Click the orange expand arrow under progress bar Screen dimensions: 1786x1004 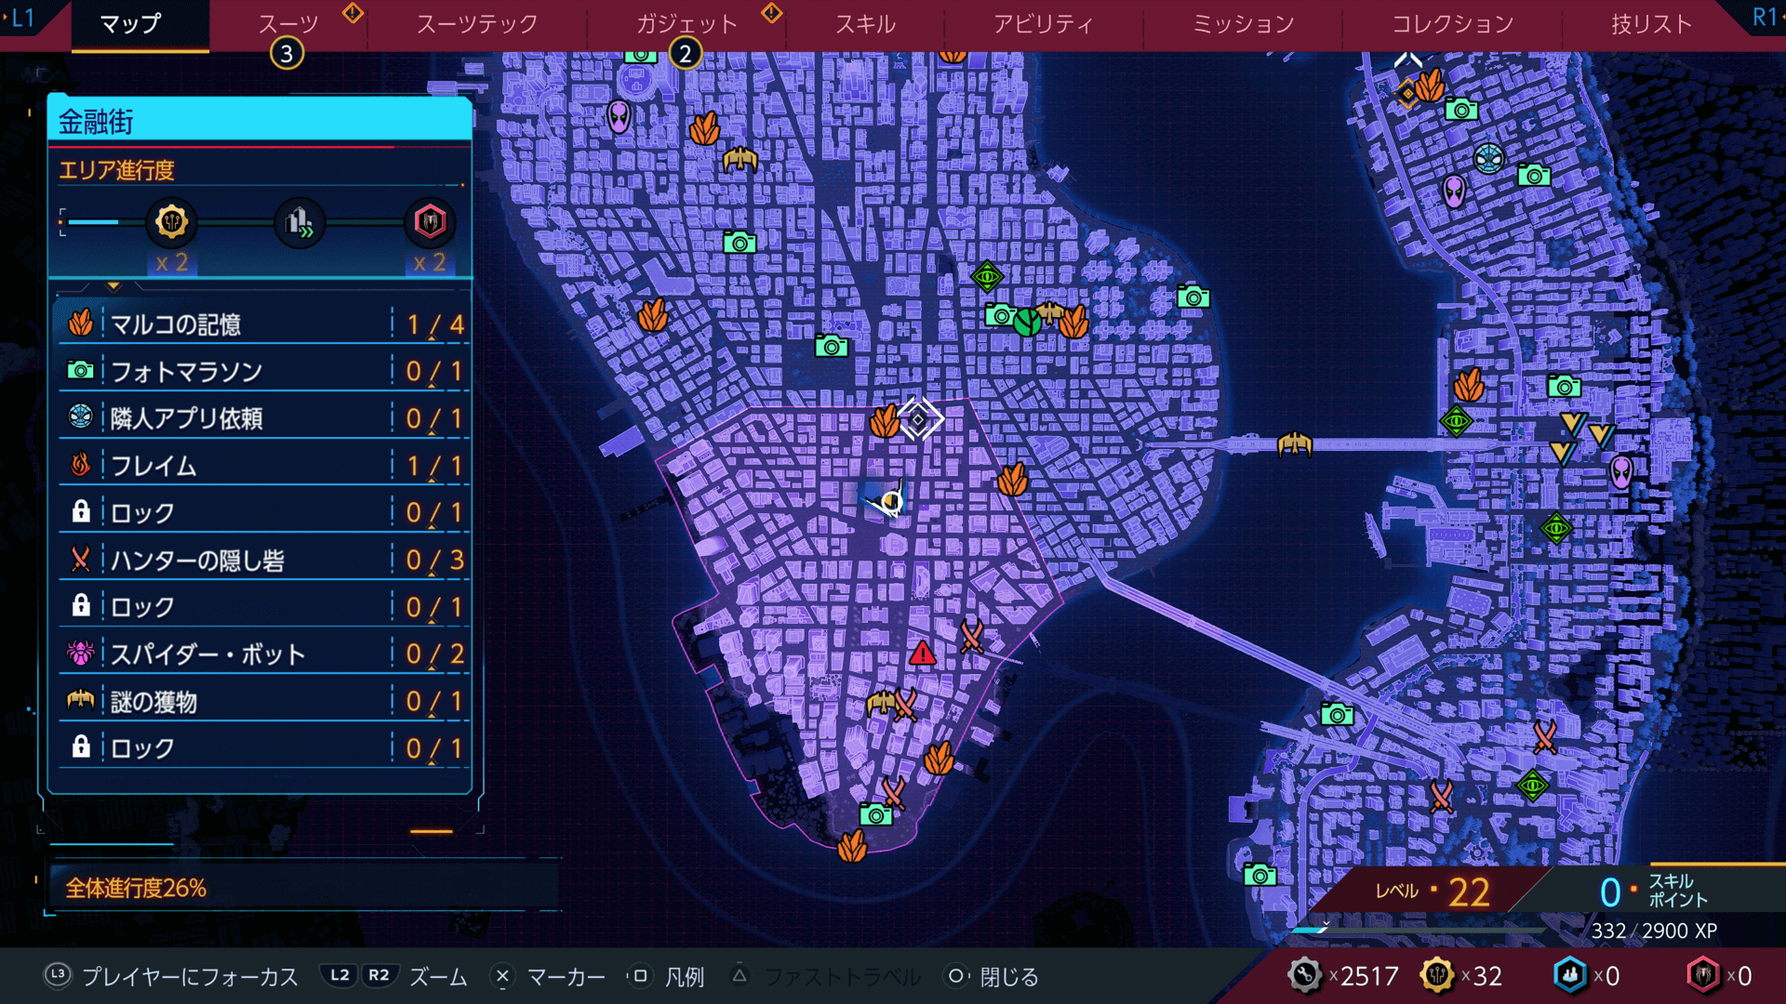[113, 286]
